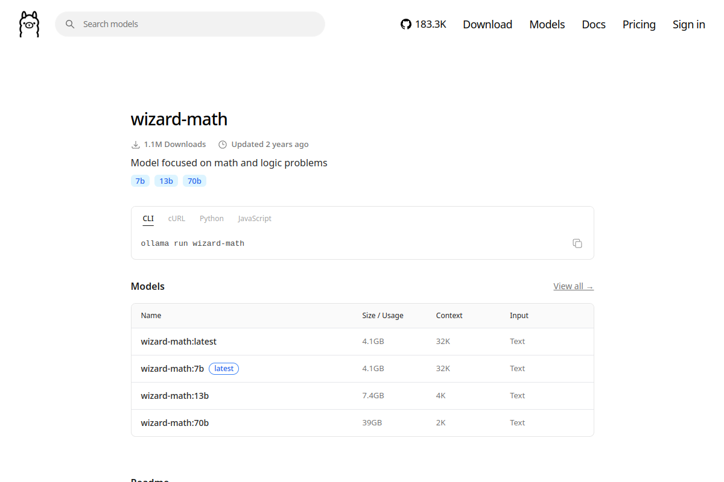724x482 pixels.
Task: Open the GitHub 183.3K link
Action: click(424, 24)
